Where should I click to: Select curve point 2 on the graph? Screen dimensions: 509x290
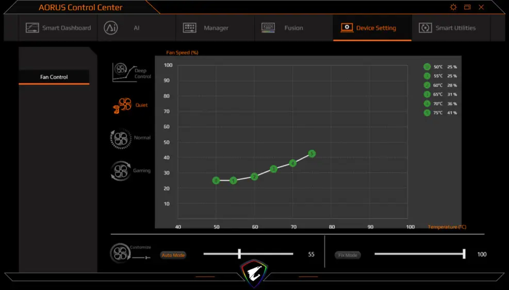coord(254,176)
